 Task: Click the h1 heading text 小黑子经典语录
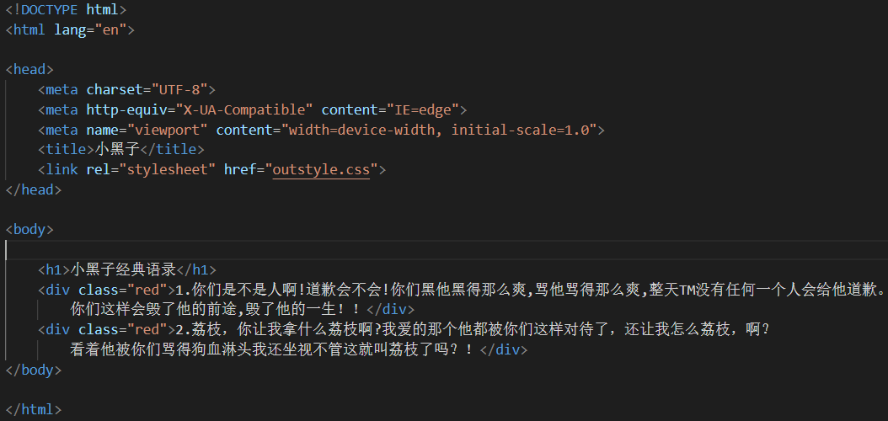123,270
